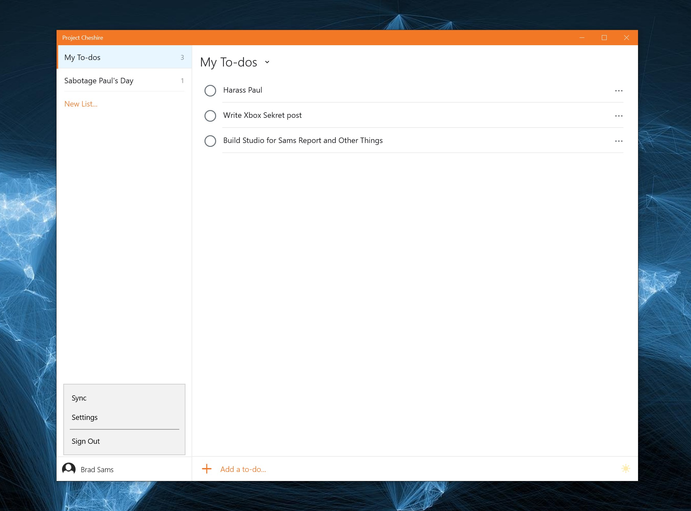Open more options for Harass Paul

tap(618, 91)
